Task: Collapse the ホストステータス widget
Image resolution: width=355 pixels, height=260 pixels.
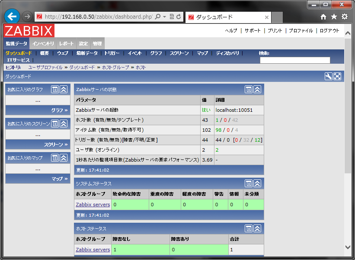Action: [257, 228]
